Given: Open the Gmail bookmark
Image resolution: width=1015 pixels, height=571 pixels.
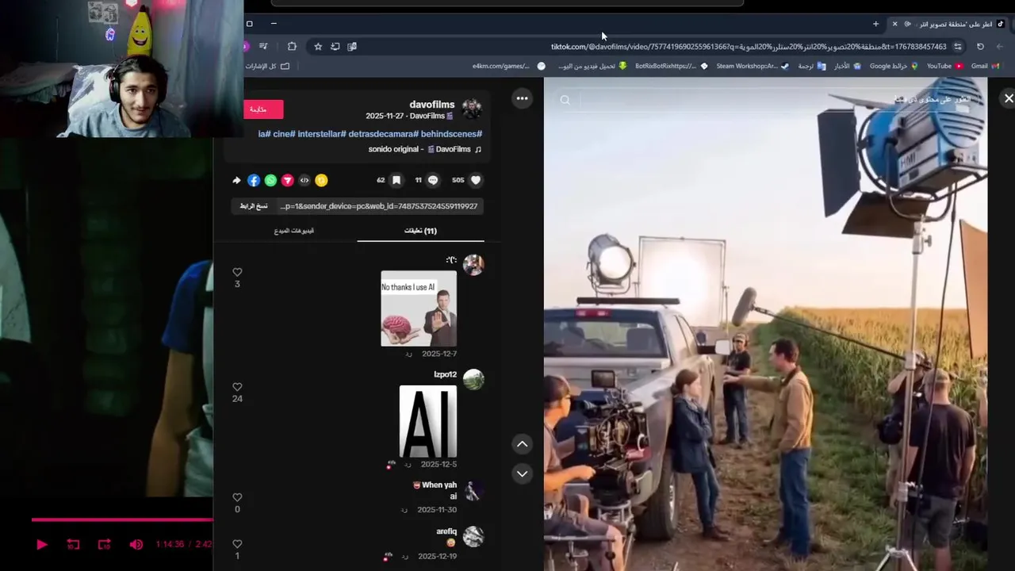Looking at the screenshot, I should pyautogui.click(x=984, y=66).
